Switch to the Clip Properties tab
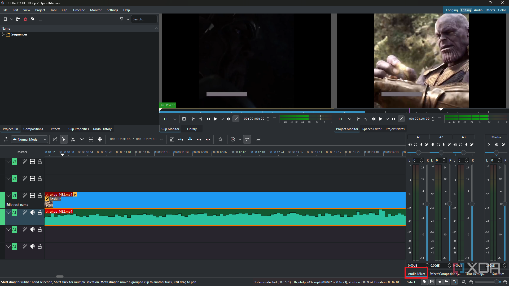This screenshot has width=509, height=286. click(x=78, y=129)
